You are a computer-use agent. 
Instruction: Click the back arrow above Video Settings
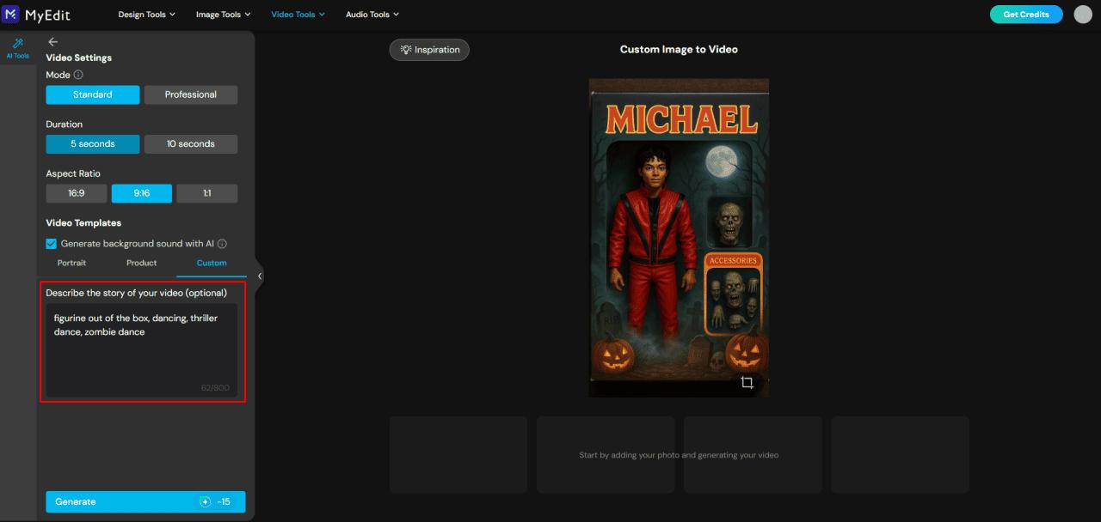coord(52,41)
